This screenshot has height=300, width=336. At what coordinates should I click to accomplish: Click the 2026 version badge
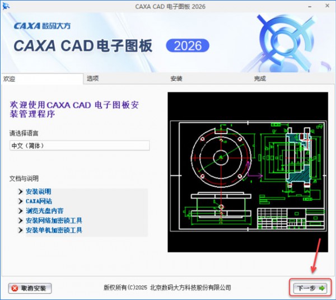(x=188, y=45)
